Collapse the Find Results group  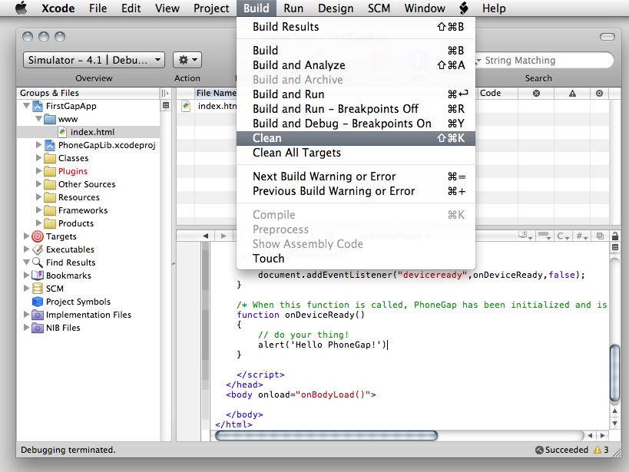click(x=26, y=262)
